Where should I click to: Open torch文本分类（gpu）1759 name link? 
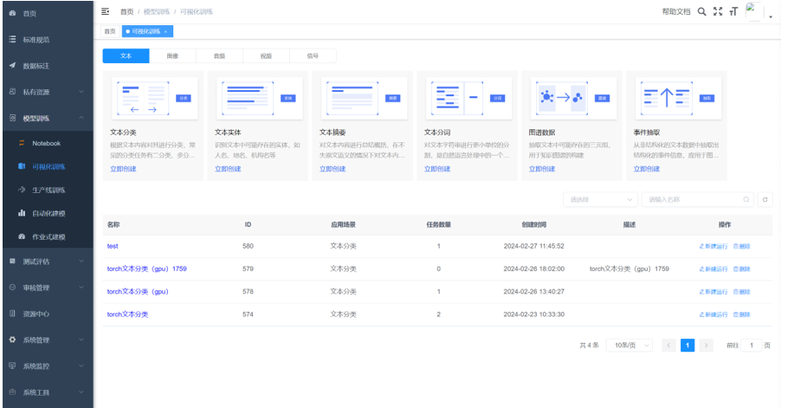pos(147,269)
